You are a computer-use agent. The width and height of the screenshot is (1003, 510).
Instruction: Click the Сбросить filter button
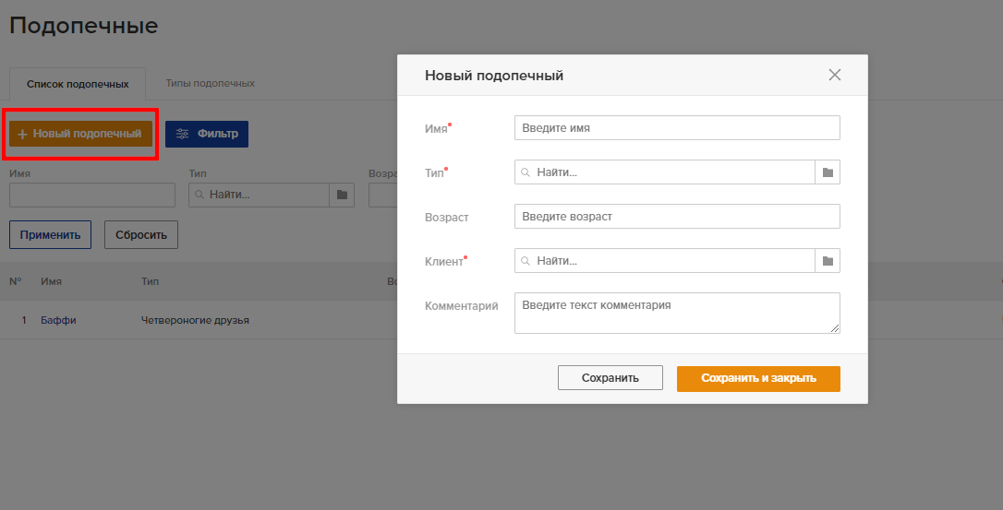(x=141, y=235)
